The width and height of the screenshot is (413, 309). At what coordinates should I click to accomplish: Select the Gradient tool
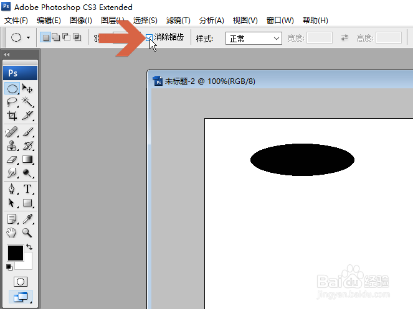pyautogui.click(x=27, y=159)
